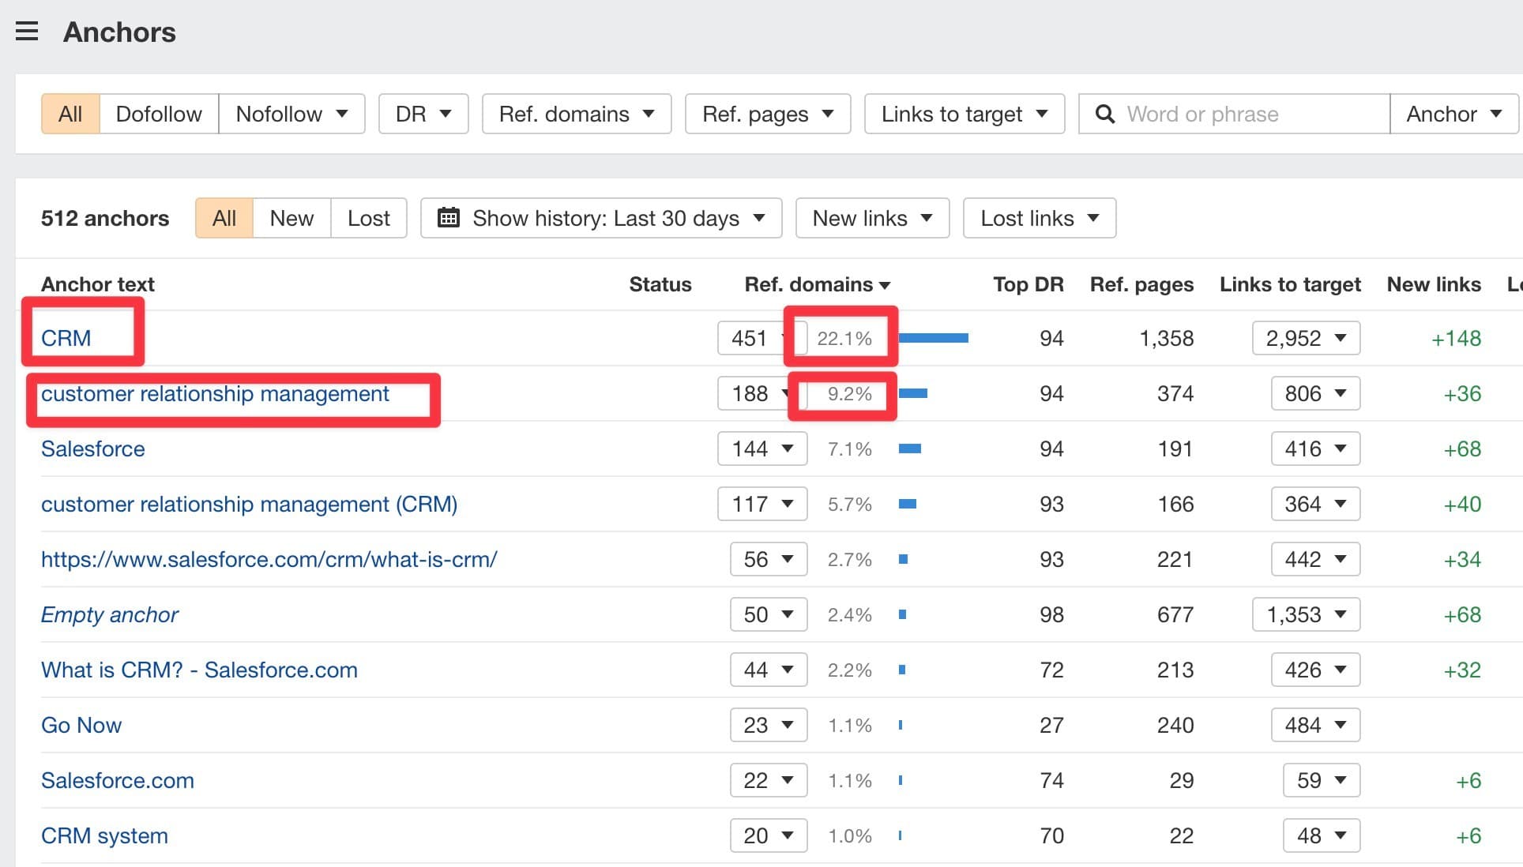The height and width of the screenshot is (867, 1523).
Task: Sort by Top DR column header
Action: (1028, 284)
